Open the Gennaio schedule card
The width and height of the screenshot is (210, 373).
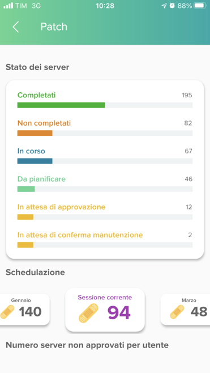tap(25, 309)
